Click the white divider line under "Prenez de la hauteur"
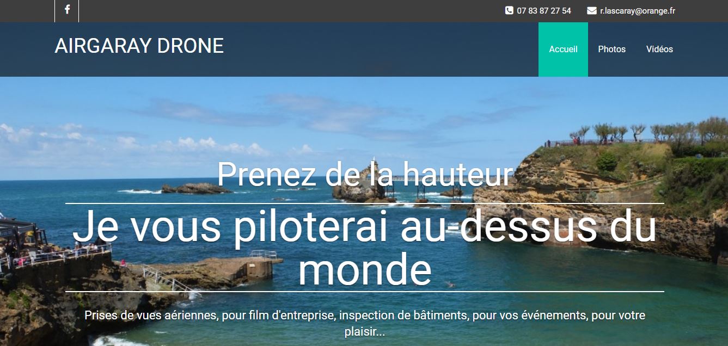 [x=364, y=203]
